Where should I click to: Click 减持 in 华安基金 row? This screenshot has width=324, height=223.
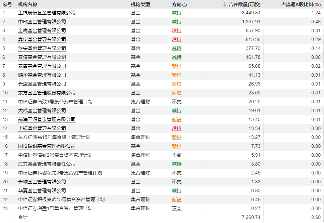177,49
